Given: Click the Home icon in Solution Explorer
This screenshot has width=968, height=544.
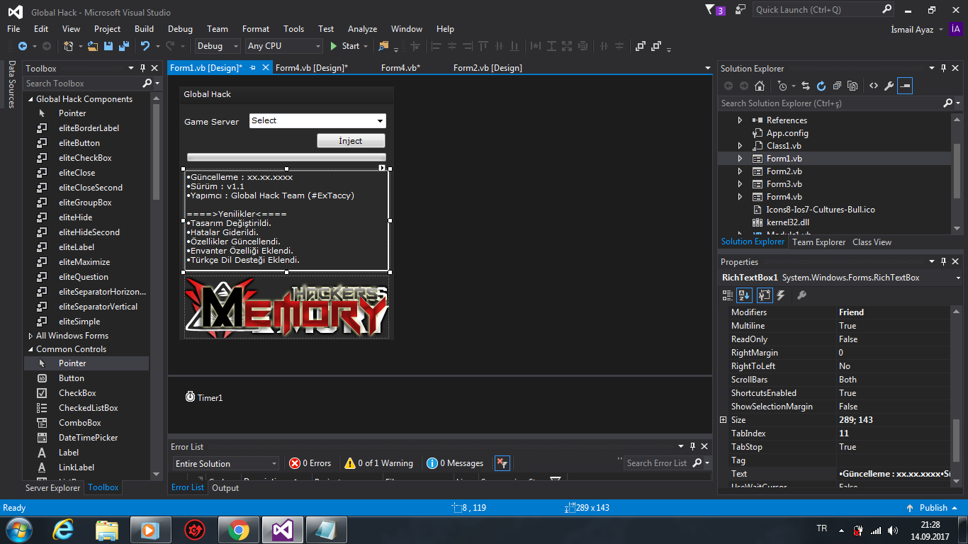Looking at the screenshot, I should click(x=760, y=86).
